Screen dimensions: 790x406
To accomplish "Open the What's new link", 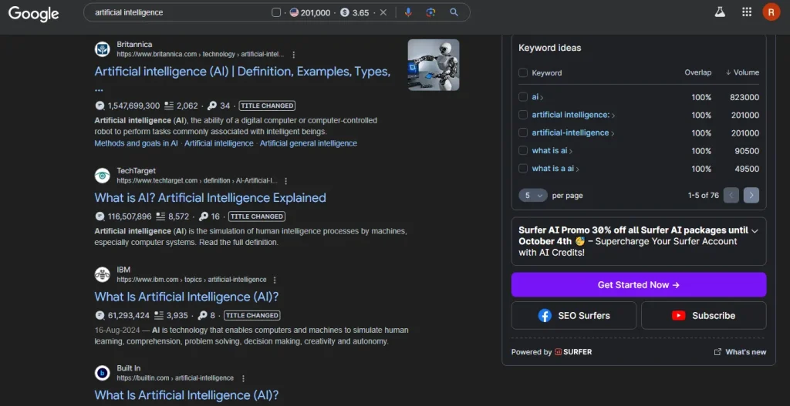I will point(740,352).
